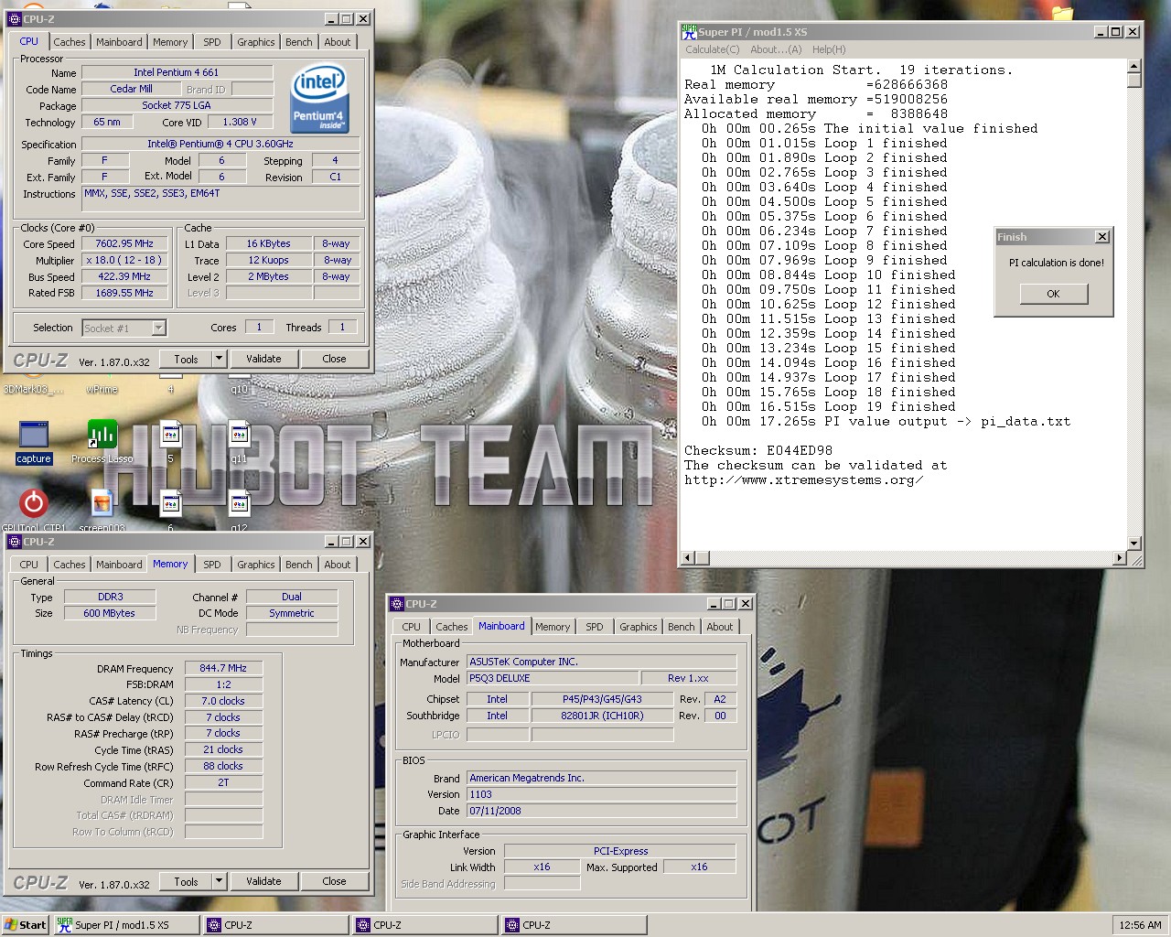Switch to Mainboard tab in the top CPU-Z window
The image size is (1171, 937).
coord(119,42)
